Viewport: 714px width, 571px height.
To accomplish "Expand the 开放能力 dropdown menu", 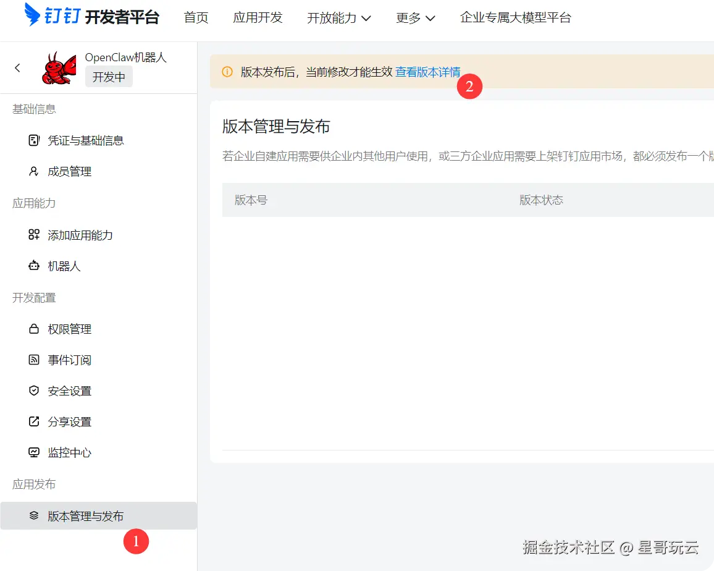I will (339, 18).
